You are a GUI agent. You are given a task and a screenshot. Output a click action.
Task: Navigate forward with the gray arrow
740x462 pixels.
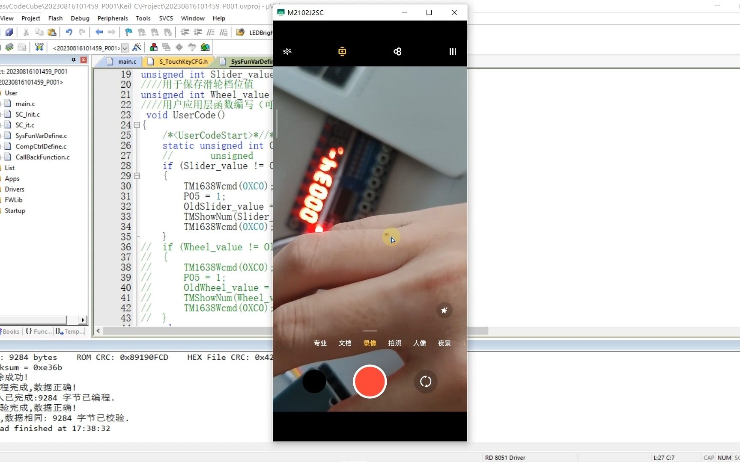pos(112,32)
